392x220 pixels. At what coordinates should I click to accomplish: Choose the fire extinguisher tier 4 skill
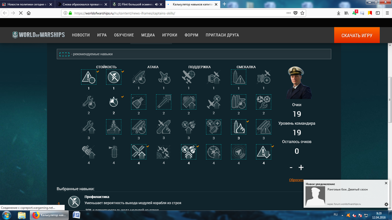[114, 152]
